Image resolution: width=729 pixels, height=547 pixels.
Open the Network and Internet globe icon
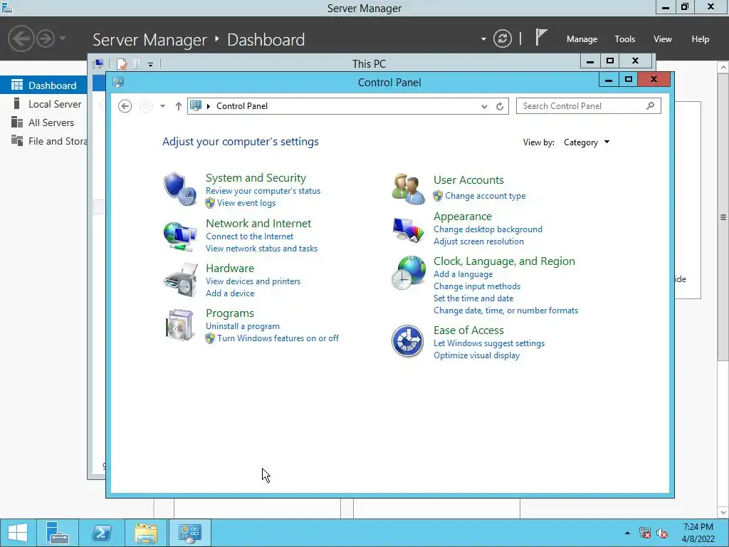(x=180, y=236)
